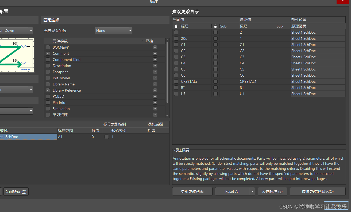Screen dimensions: 351x212
Task: Open the left dropdown below the order preview image
Action: pyautogui.click(x=17, y=90)
